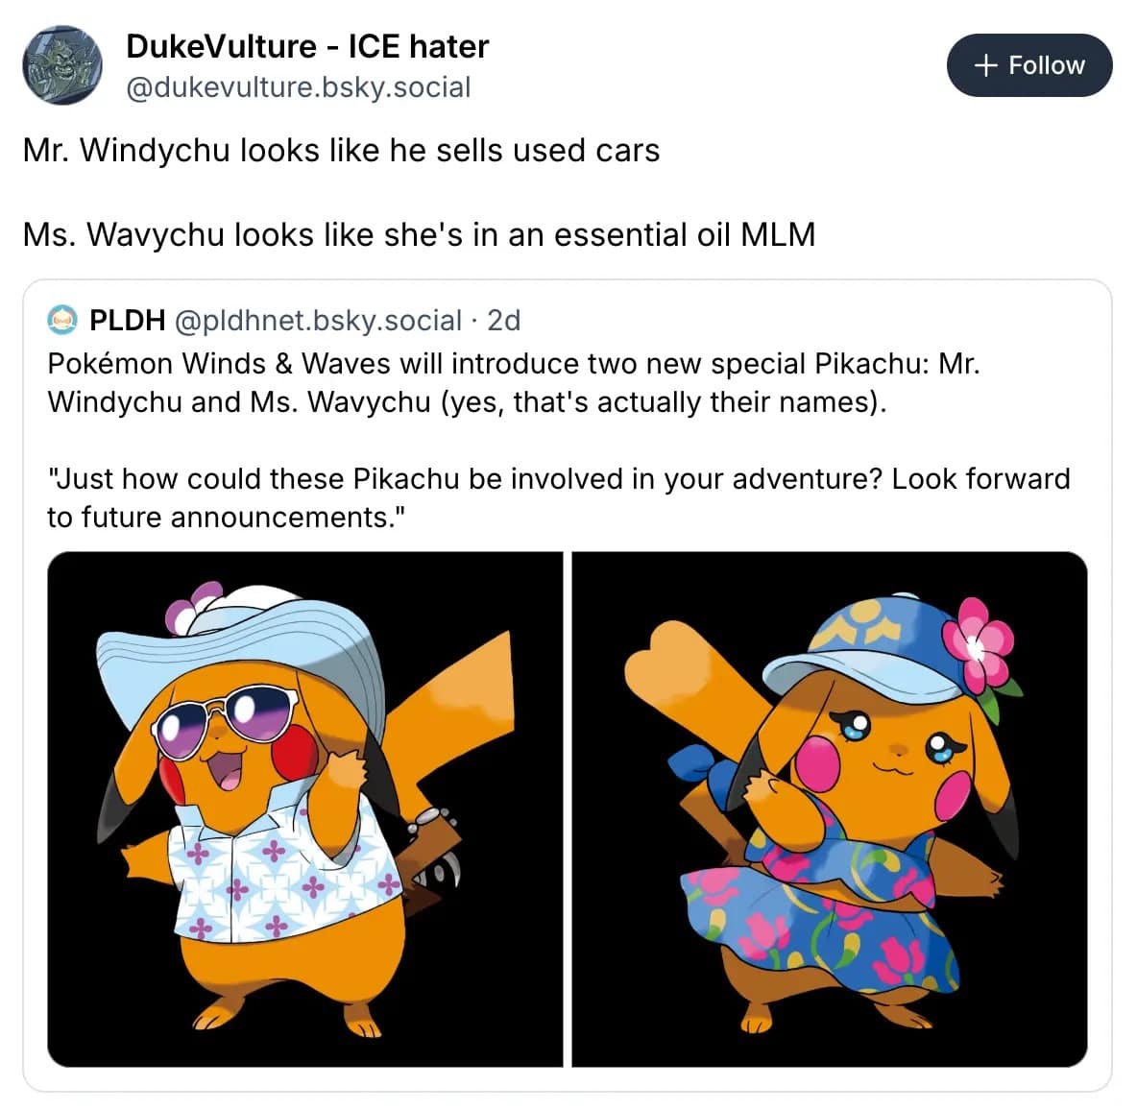
Task: Open the @dukevulture.bsky.social handle
Action: 299,87
